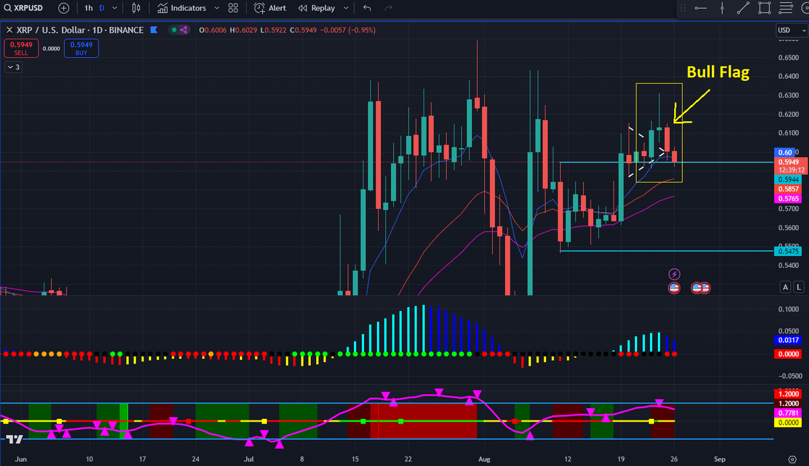The image size is (809, 466).
Task: Add a compare symbol with the plus icon
Action: [63, 8]
